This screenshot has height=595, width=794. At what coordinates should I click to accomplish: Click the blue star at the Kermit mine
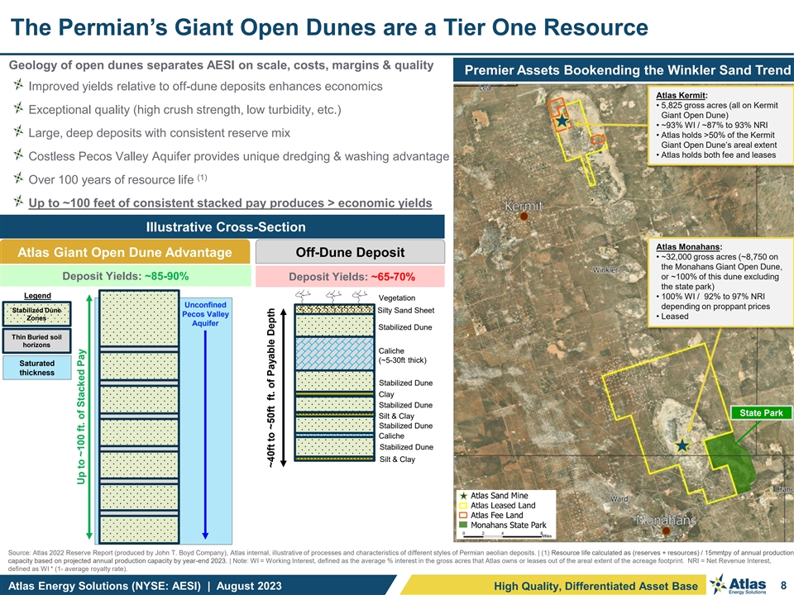point(562,121)
